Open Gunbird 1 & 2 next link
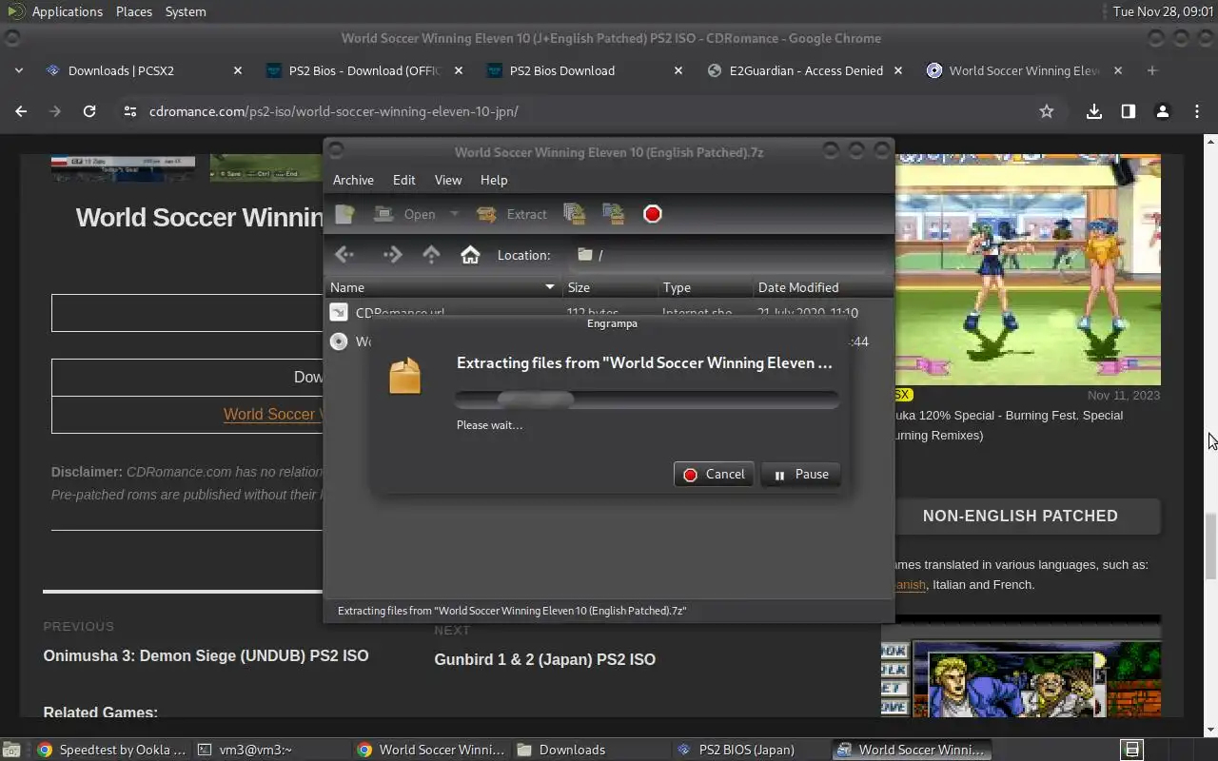1218x761 pixels. (544, 659)
